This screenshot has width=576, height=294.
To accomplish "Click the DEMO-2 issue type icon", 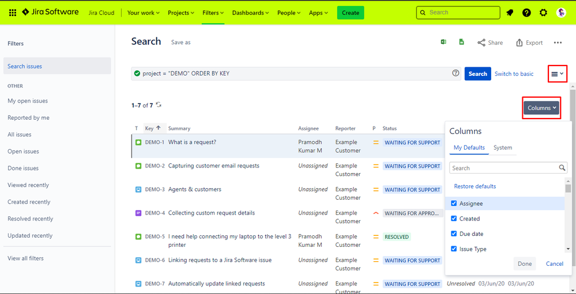I will click(138, 166).
